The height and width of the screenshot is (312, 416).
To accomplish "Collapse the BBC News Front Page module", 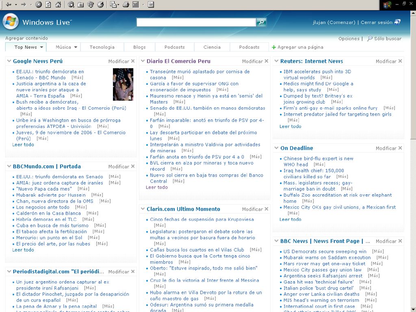I will coord(276,241).
